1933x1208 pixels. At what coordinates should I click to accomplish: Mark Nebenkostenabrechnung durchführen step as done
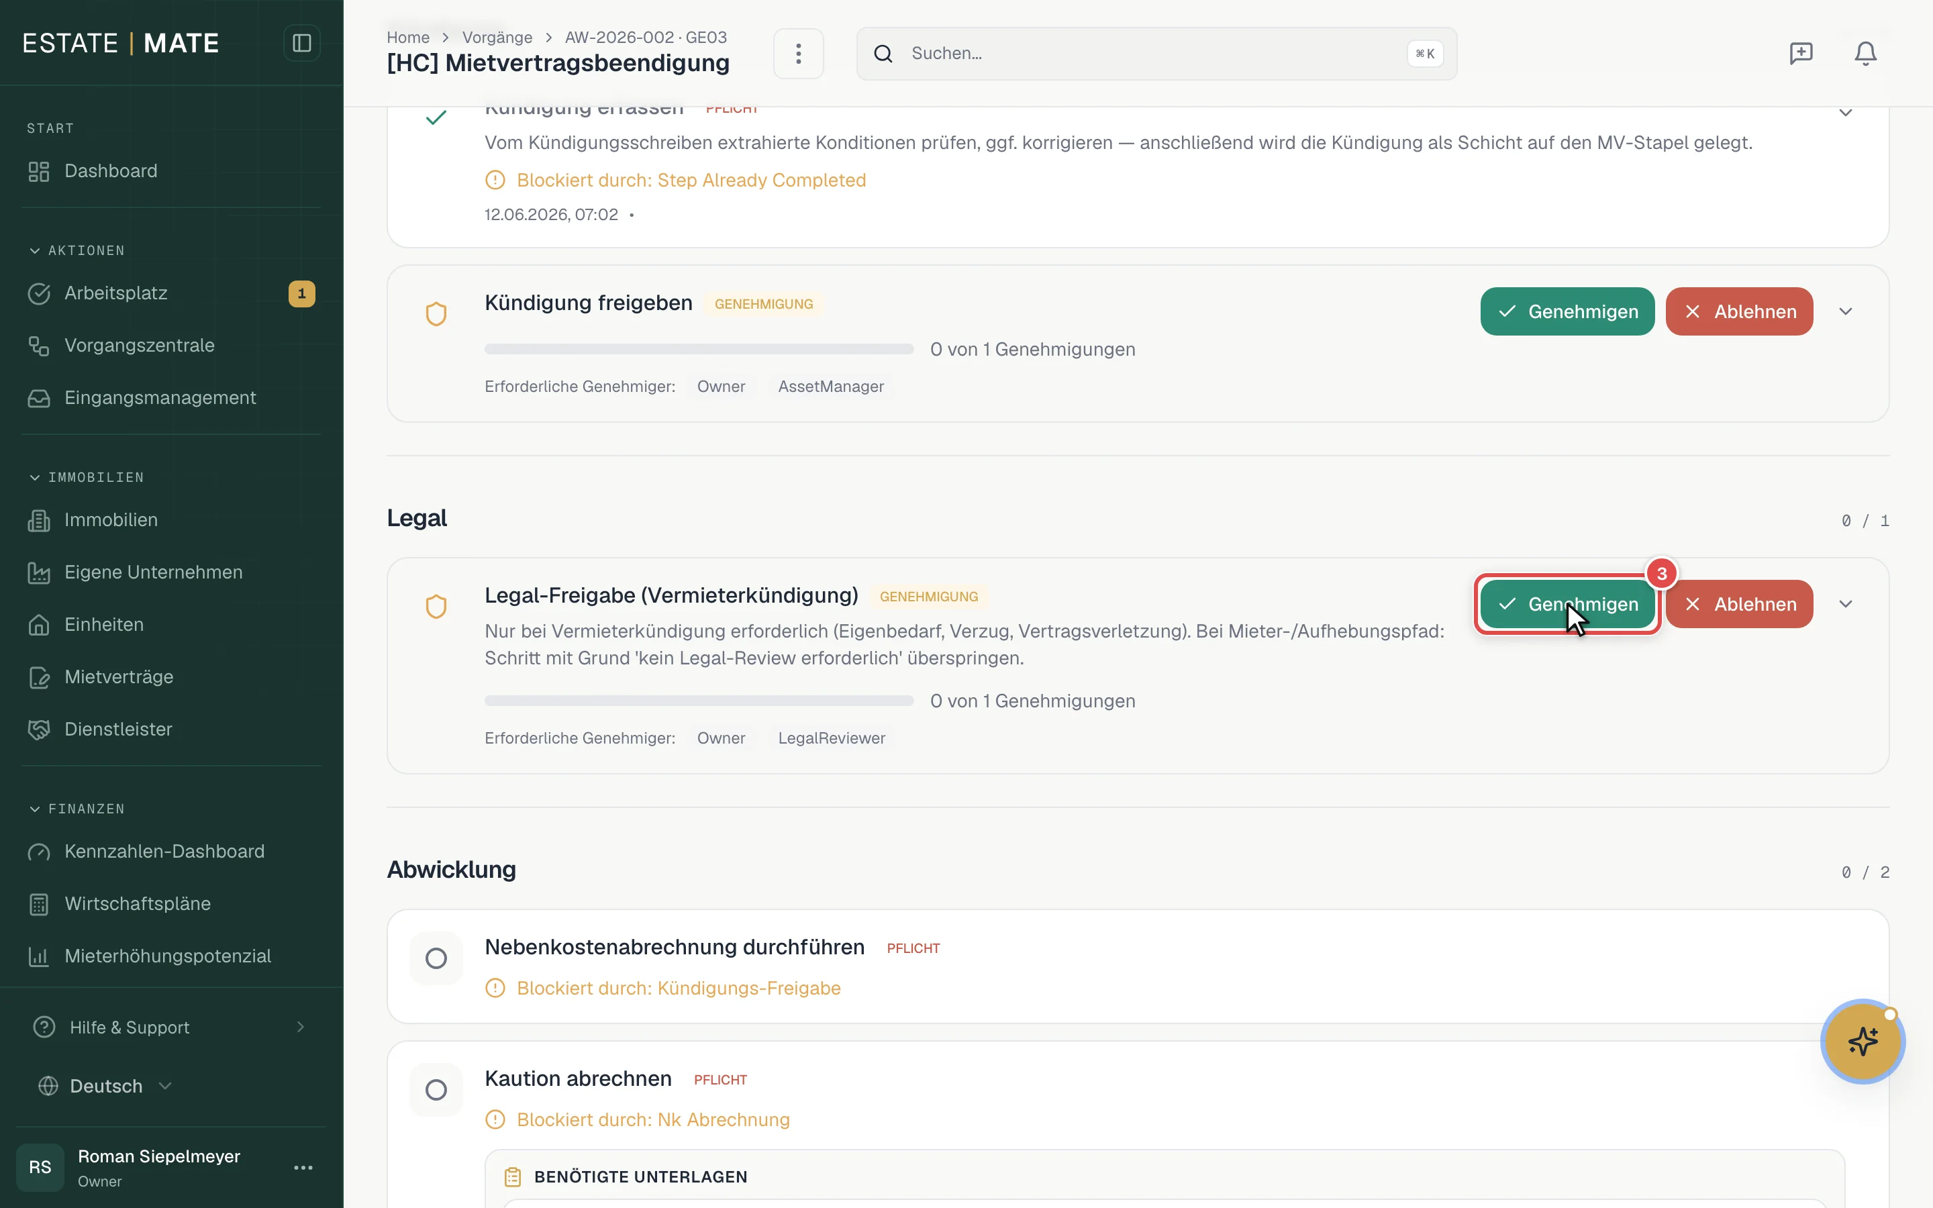436,958
